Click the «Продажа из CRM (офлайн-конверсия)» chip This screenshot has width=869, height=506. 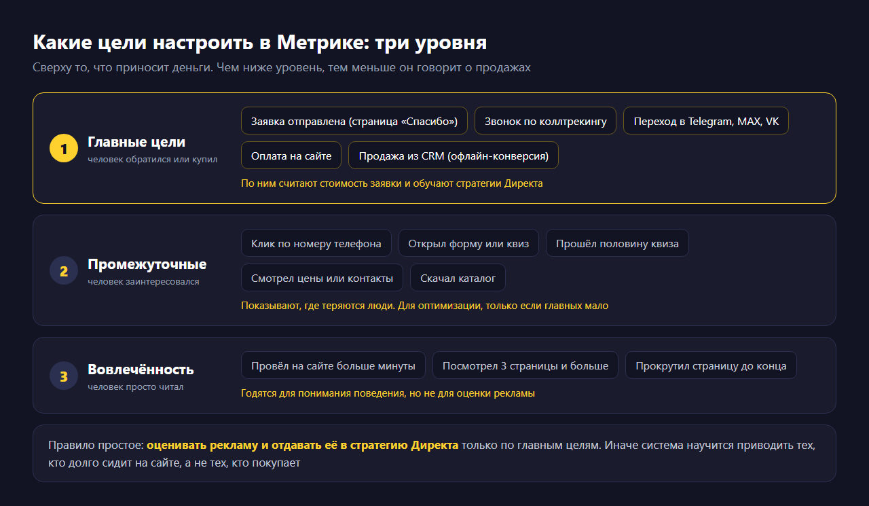454,156
